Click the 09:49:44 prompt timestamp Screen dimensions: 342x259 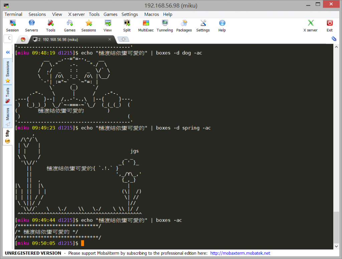pyautogui.click(x=44, y=220)
